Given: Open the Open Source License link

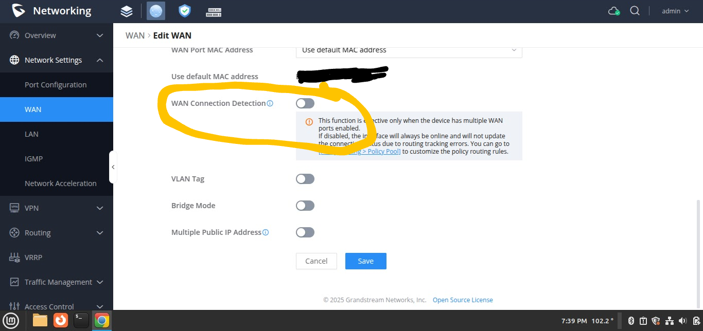Looking at the screenshot, I should pos(462,300).
